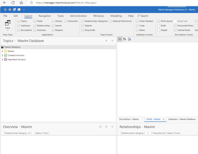
Task: Open the Windows ribbon tab
Action: point(99,16)
